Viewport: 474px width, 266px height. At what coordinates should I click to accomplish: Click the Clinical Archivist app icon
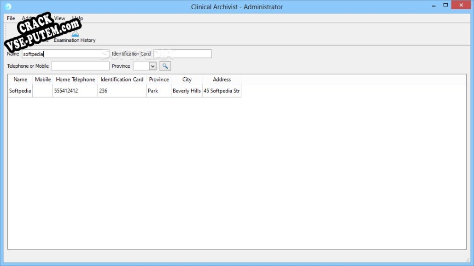(x=8, y=6)
